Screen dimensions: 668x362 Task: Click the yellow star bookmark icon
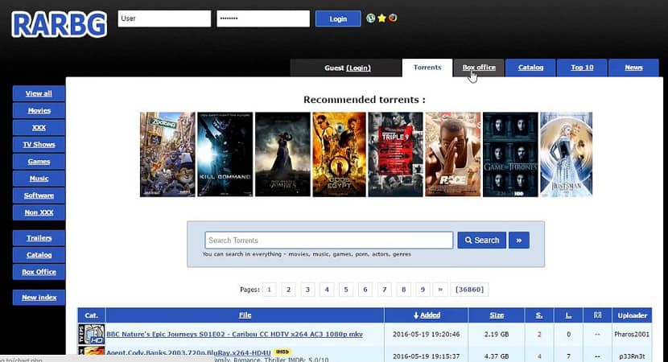click(x=381, y=18)
